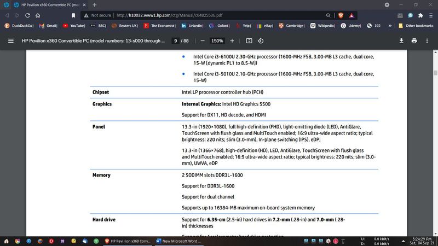Click the vertical scrollbar thumb
The height and width of the screenshot is (246, 438).
point(435,73)
